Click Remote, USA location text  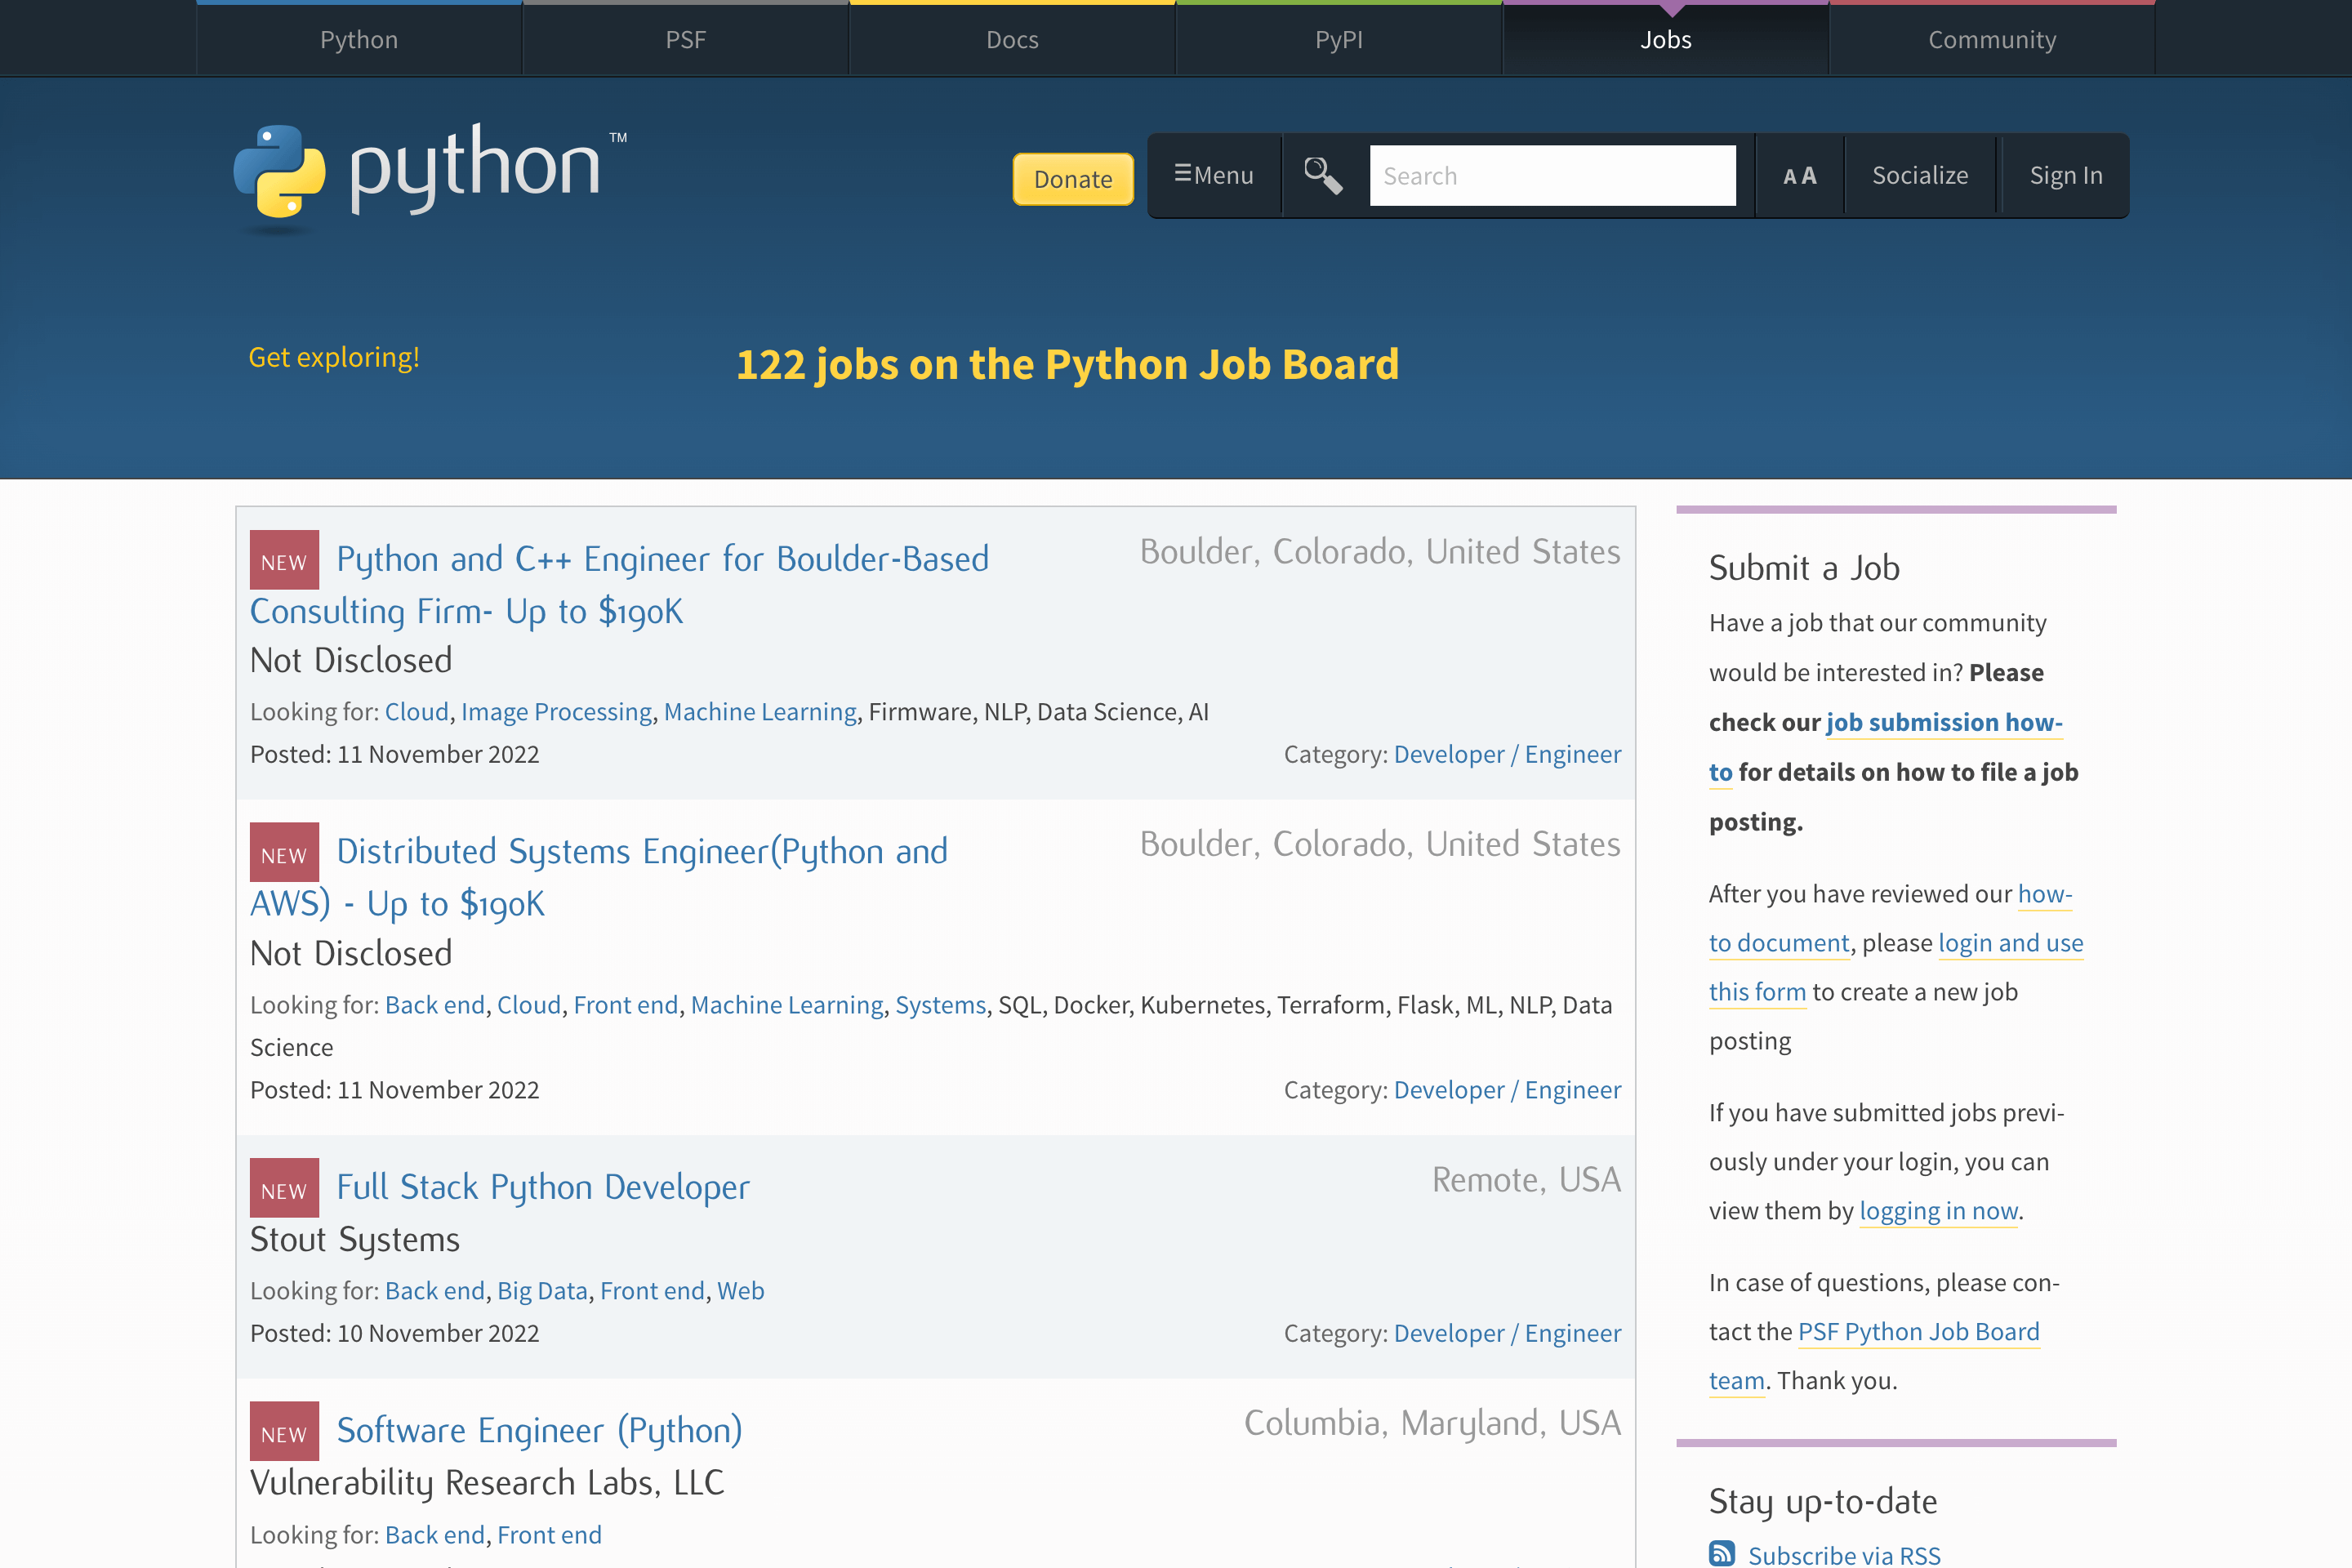(x=1526, y=1179)
